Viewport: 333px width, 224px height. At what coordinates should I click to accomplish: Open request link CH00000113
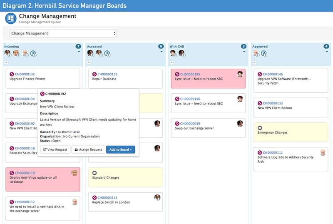point(107,197)
